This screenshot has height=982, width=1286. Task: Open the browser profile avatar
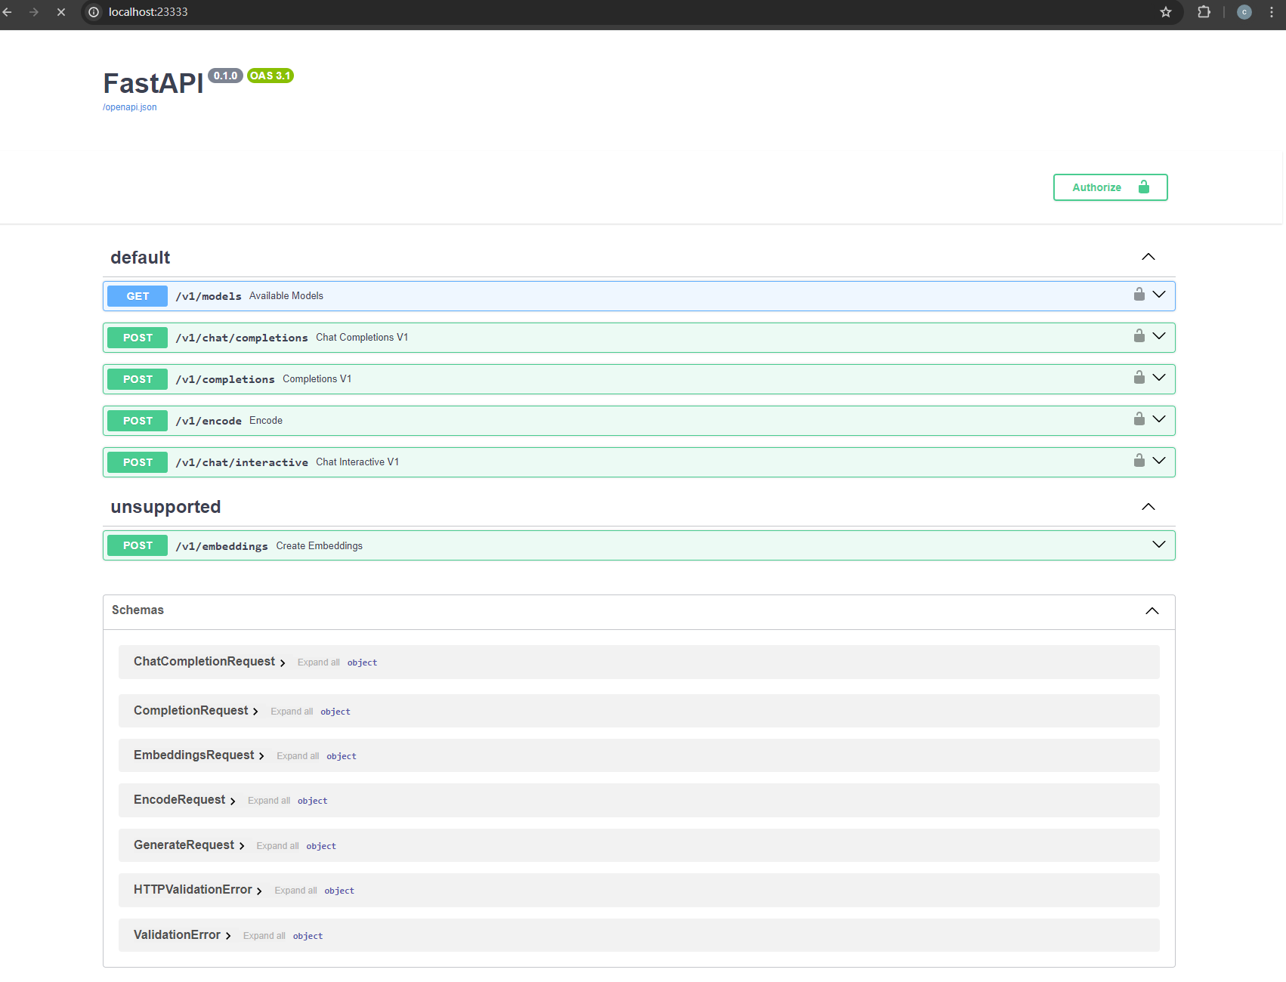coord(1244,12)
